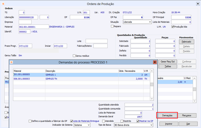The width and height of the screenshot is (201, 128).
Task: Click the Material column header
Action: pos(29,71)
